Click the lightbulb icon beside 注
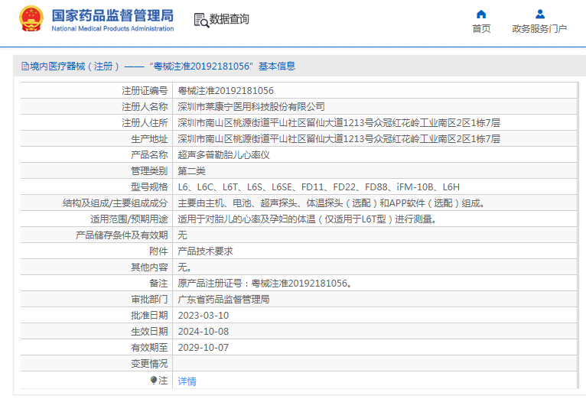This screenshot has width=586, height=402. coord(154,381)
